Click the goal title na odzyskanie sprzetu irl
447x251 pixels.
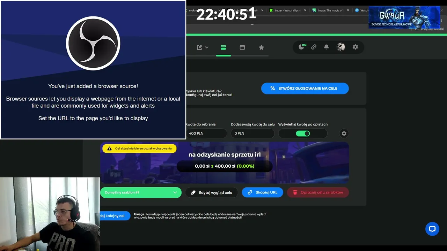tap(225, 155)
